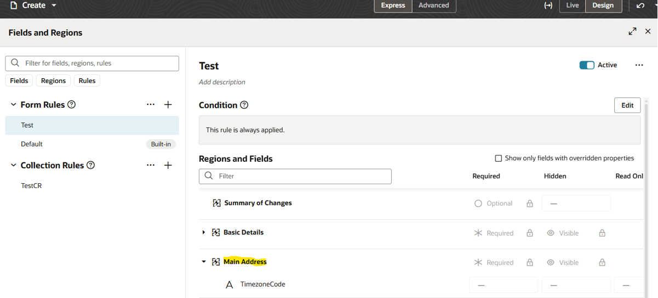Collapse the Main Address region
Viewport: 658px width, 298px height.
click(204, 262)
